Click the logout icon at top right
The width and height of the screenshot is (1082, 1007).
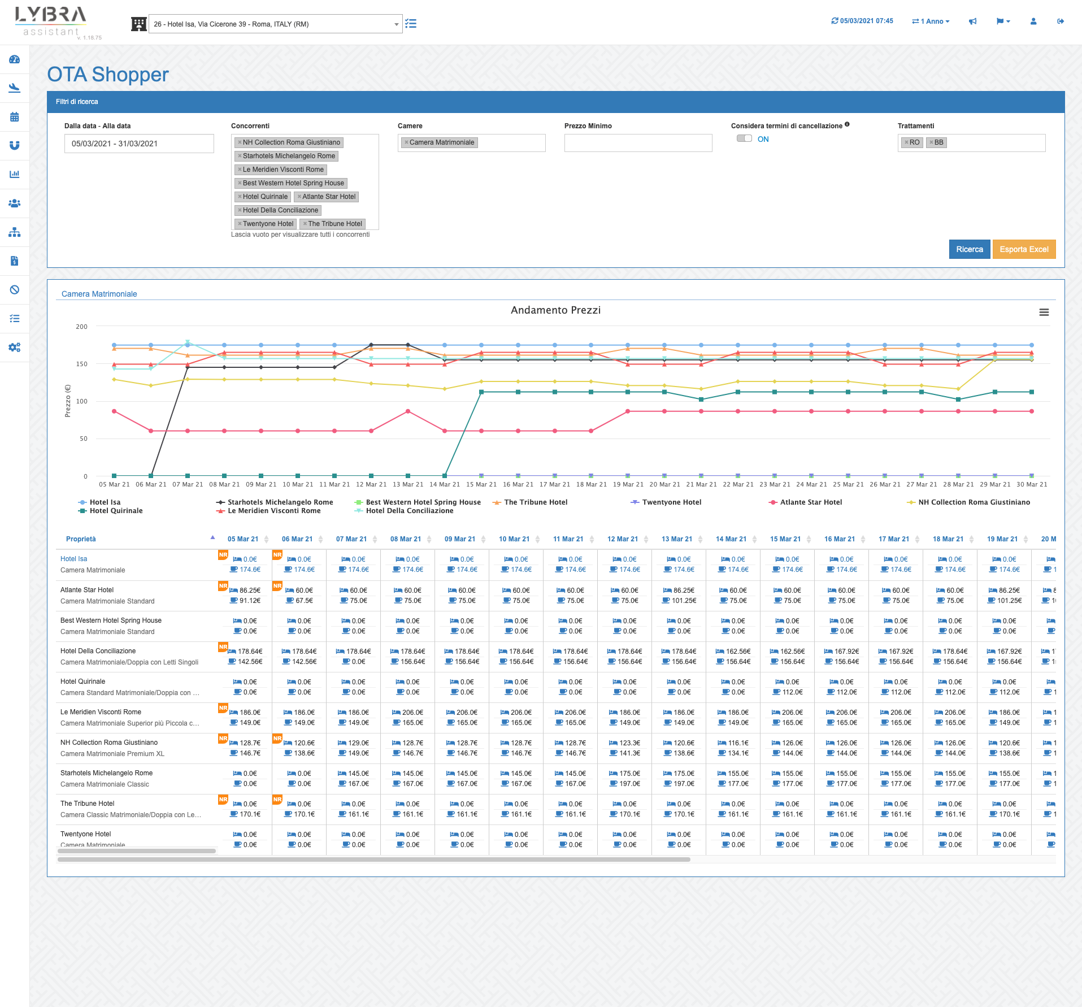pyautogui.click(x=1061, y=21)
